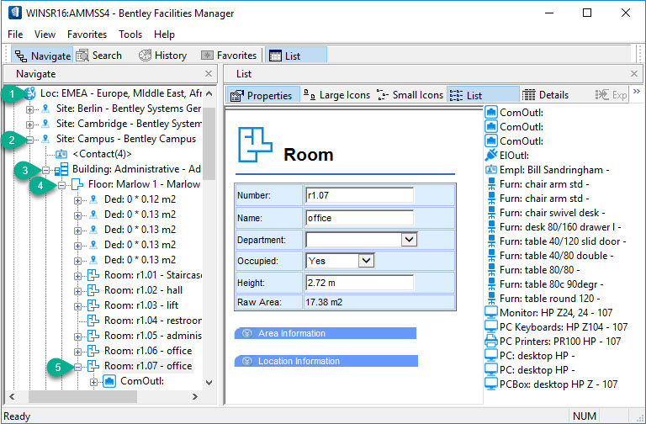The image size is (646, 424).
Task: Select Room: r1.04 - restroom
Action: [153, 321]
